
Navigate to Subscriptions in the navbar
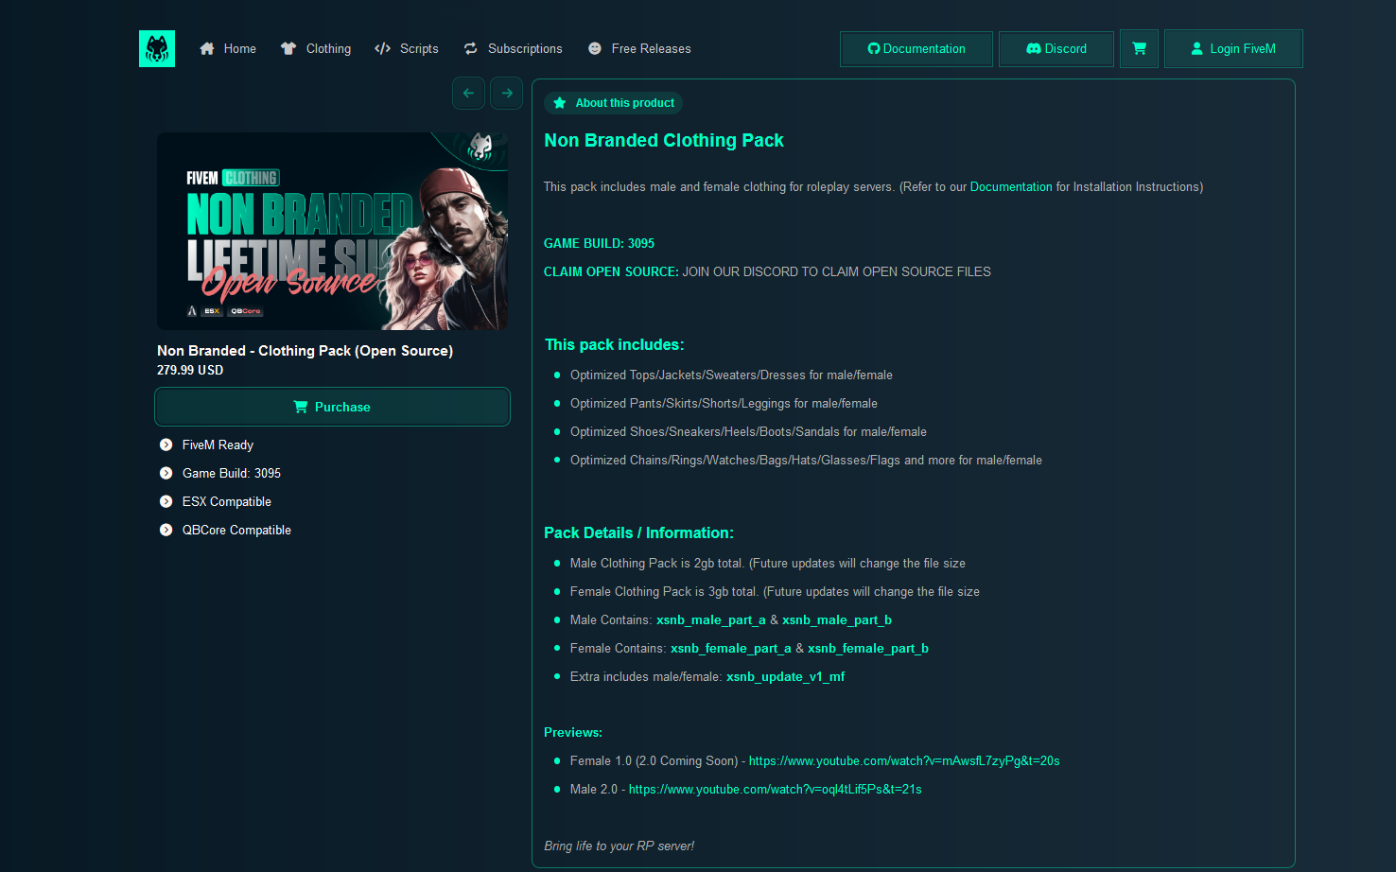[514, 49]
